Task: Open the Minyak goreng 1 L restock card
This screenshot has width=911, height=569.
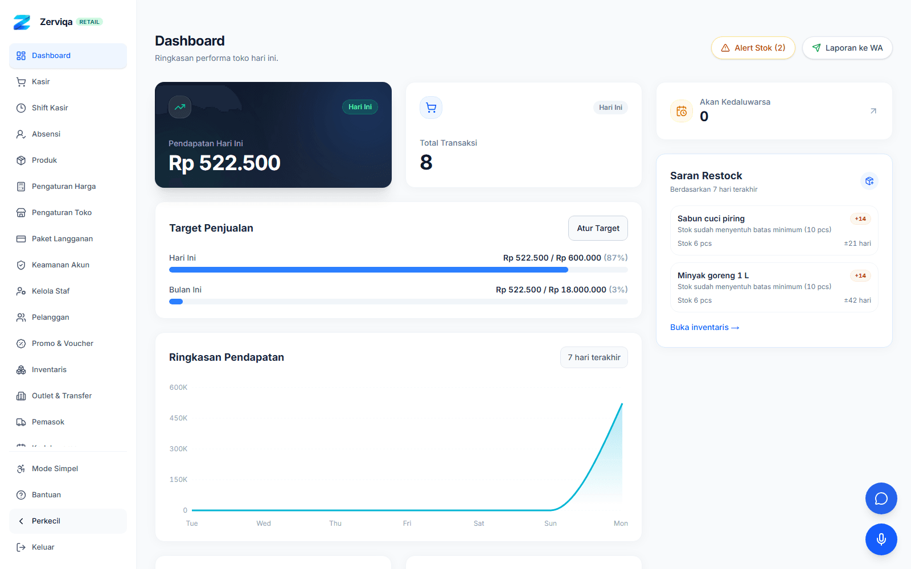Action: [774, 287]
